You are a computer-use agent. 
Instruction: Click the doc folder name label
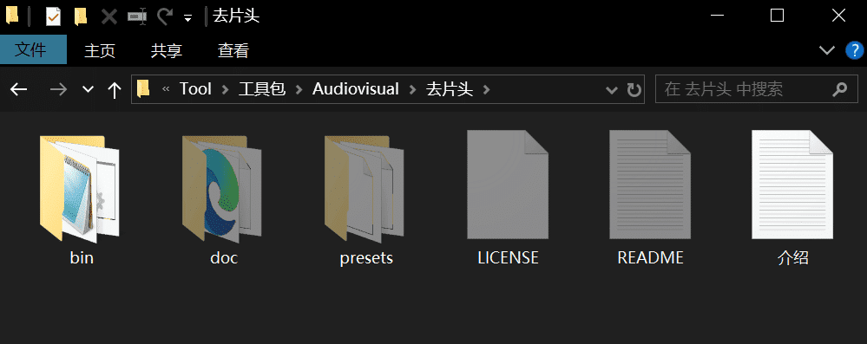(224, 258)
